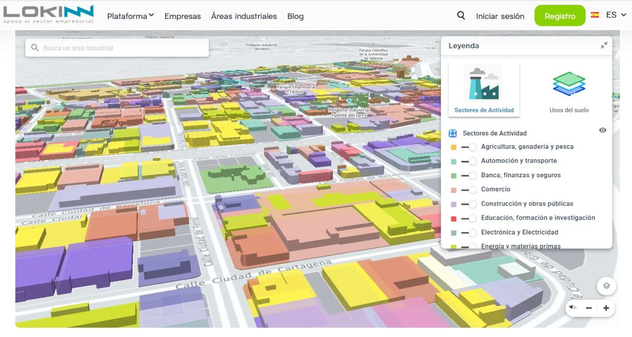Click the search magnifier icon in header

461,16
